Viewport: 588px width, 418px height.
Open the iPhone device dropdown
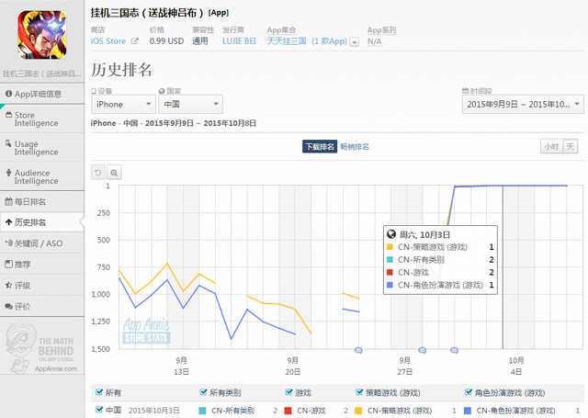coord(121,105)
